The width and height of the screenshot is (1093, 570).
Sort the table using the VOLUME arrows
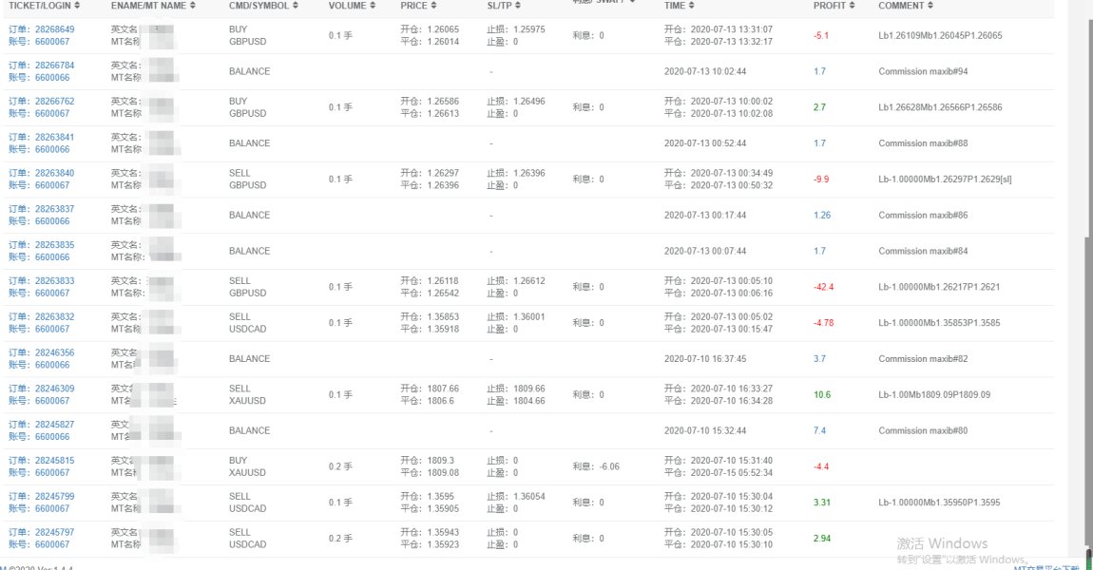pyautogui.click(x=373, y=6)
